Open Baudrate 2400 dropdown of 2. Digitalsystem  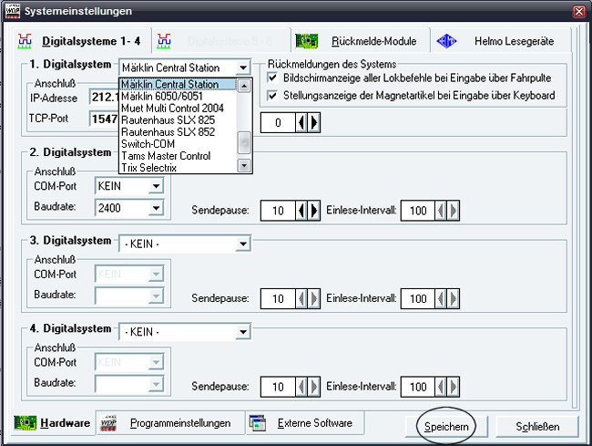156,208
